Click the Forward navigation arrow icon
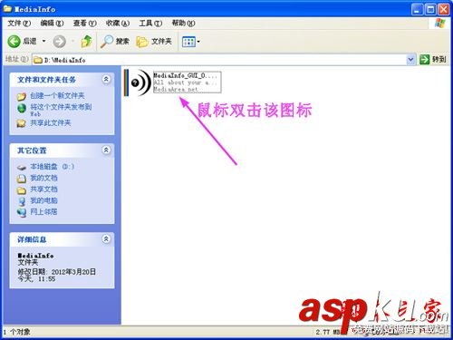The width and height of the screenshot is (453, 340). click(59, 42)
